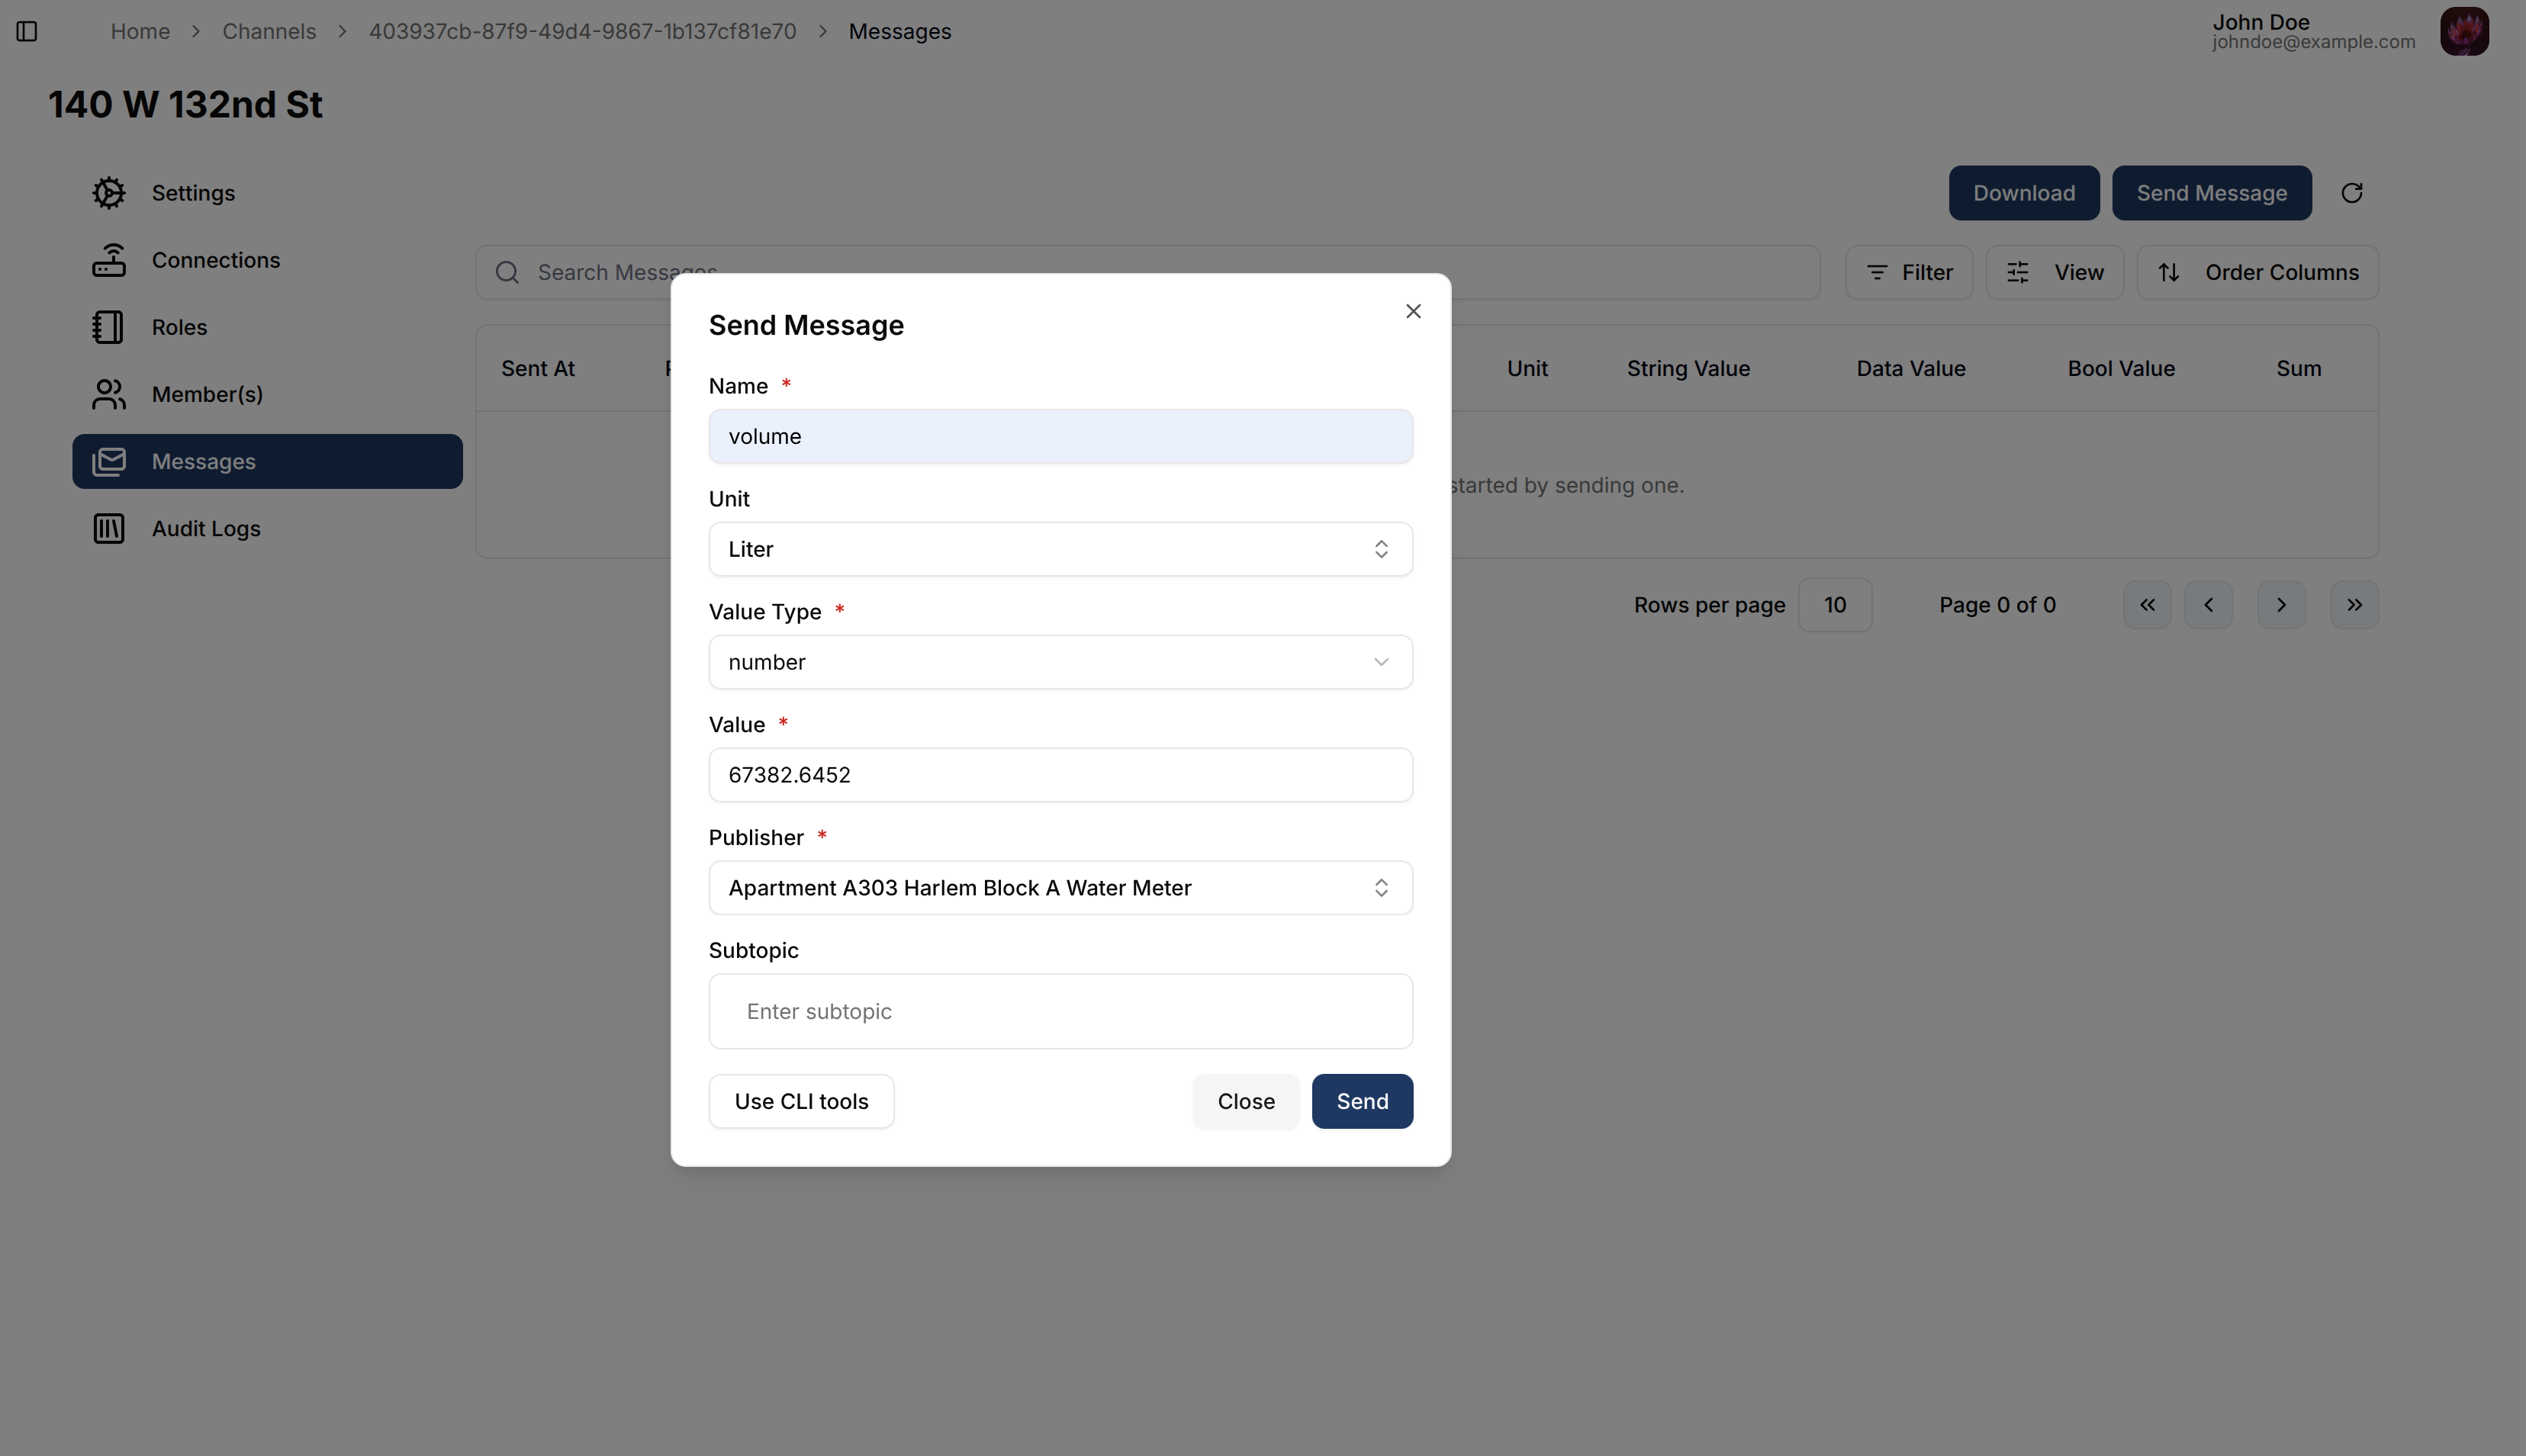Toggle the sidebar panel icon
This screenshot has width=2526, height=1456.
pos(27,32)
